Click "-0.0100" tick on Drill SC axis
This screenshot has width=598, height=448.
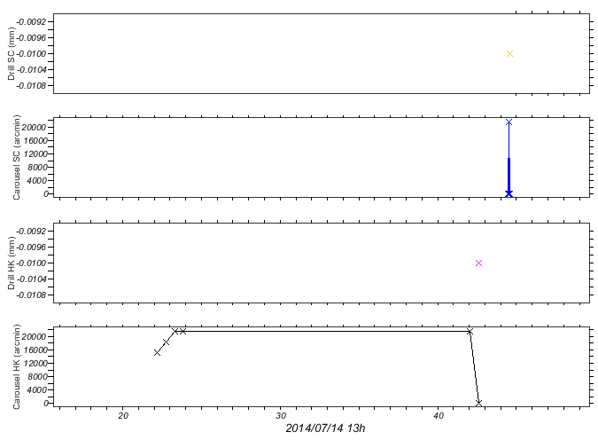[30, 53]
